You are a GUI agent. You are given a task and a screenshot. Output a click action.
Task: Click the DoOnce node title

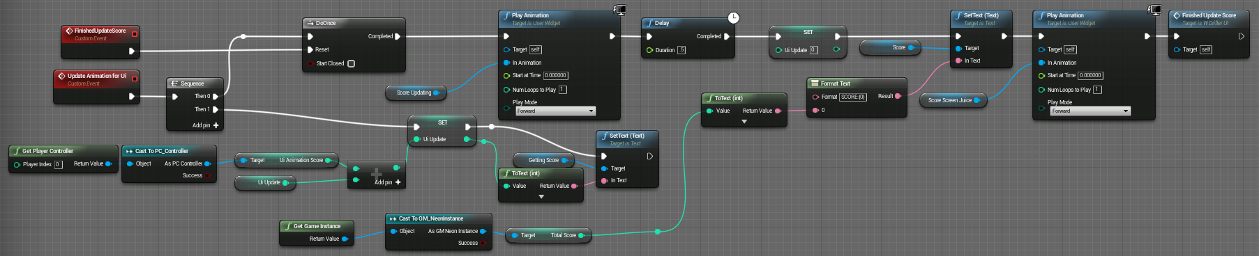coord(326,23)
